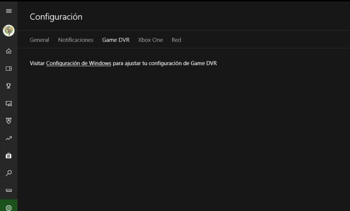Open Clubs shield icon
Image resolution: width=350 pixels, height=211 pixels.
tap(9, 121)
